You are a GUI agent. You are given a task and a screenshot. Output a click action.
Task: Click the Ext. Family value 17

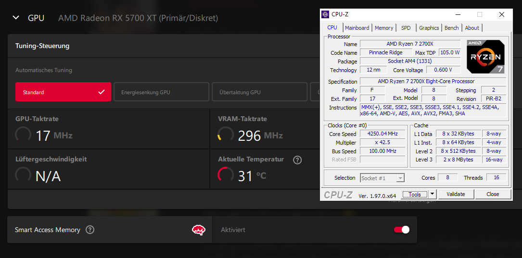click(372, 99)
